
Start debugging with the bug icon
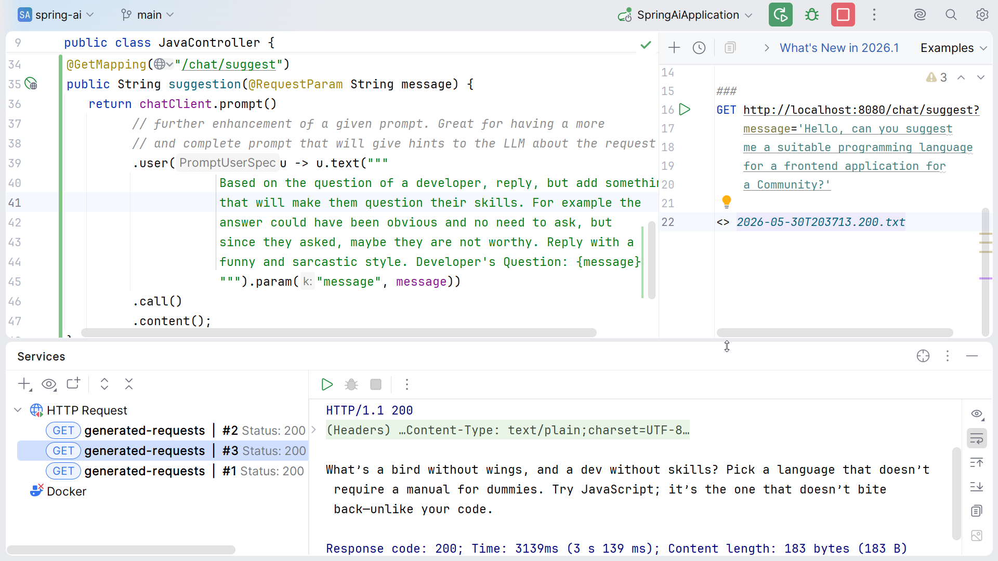coord(811,15)
